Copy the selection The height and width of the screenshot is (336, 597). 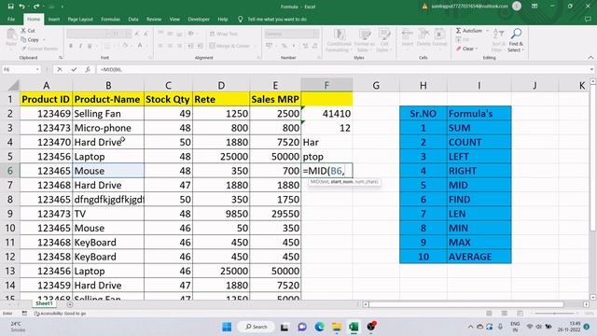pyautogui.click(x=30, y=39)
